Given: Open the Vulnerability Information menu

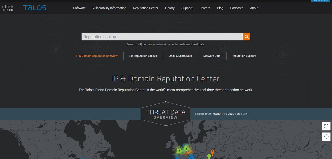Looking at the screenshot, I should [109, 8].
